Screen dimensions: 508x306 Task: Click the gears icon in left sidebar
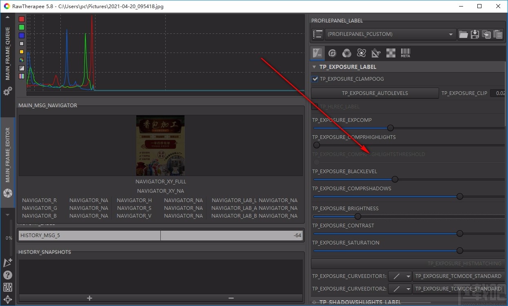(x=8, y=92)
